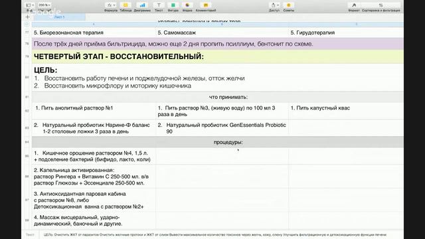Click the table handle circle at top-left of the table
The height and width of the screenshot is (239, 425).
pos(27,24)
